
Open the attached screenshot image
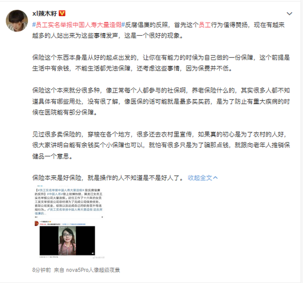pos(69,223)
